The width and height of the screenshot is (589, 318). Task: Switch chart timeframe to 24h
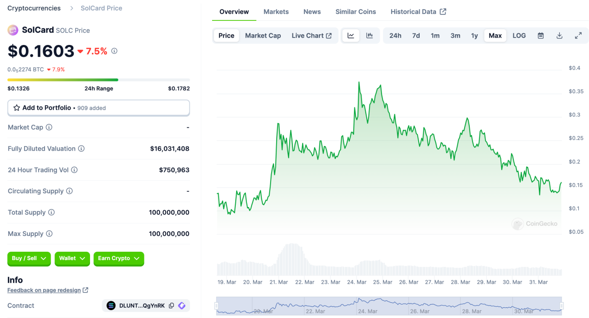click(395, 35)
